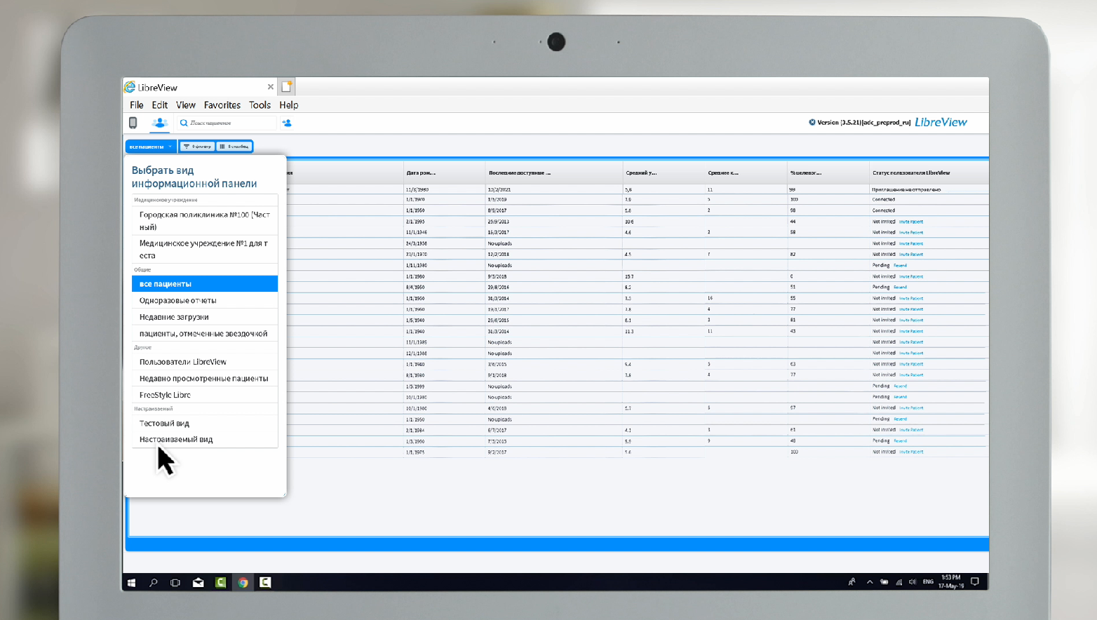1097x620 pixels.
Task: Click Resend for birth date 1/3/1990
Action: (901, 441)
